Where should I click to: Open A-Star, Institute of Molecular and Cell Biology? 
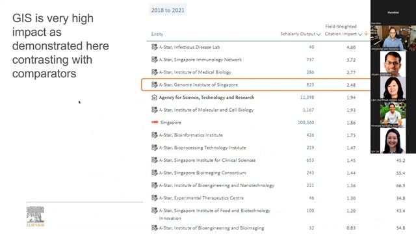click(206, 110)
